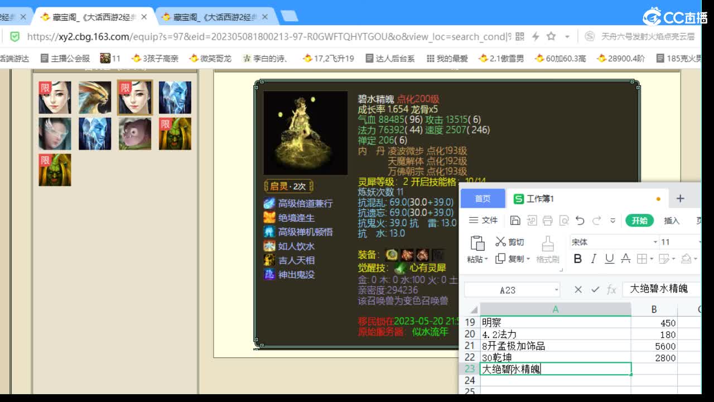
Task: Click the 神出鬼没 skill icon
Action: [269, 274]
